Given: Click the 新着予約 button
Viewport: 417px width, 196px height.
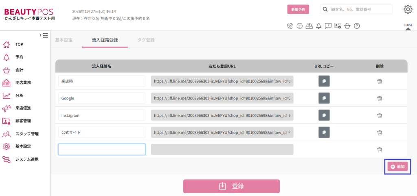Looking at the screenshot, I should [298, 9].
